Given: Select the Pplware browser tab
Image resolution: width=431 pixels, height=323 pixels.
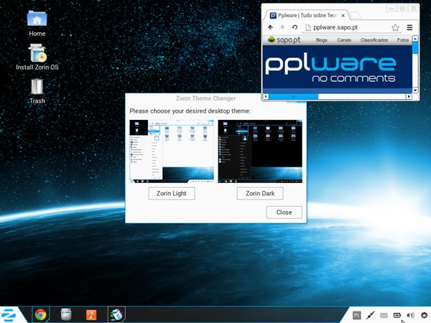Looking at the screenshot, I should click(307, 15).
